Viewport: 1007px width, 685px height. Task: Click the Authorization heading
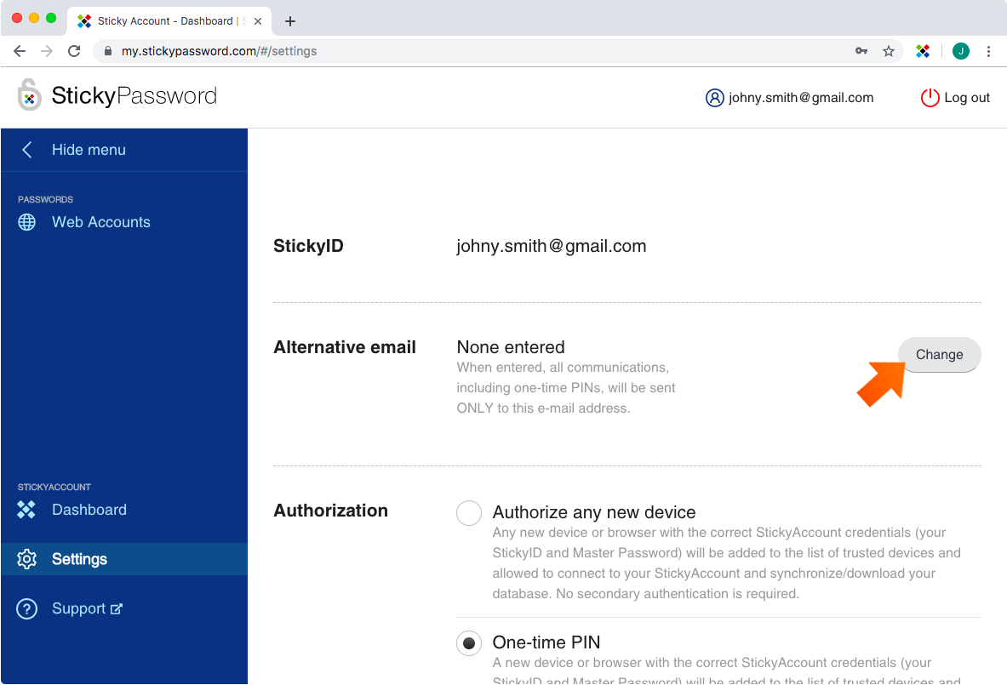coord(331,511)
